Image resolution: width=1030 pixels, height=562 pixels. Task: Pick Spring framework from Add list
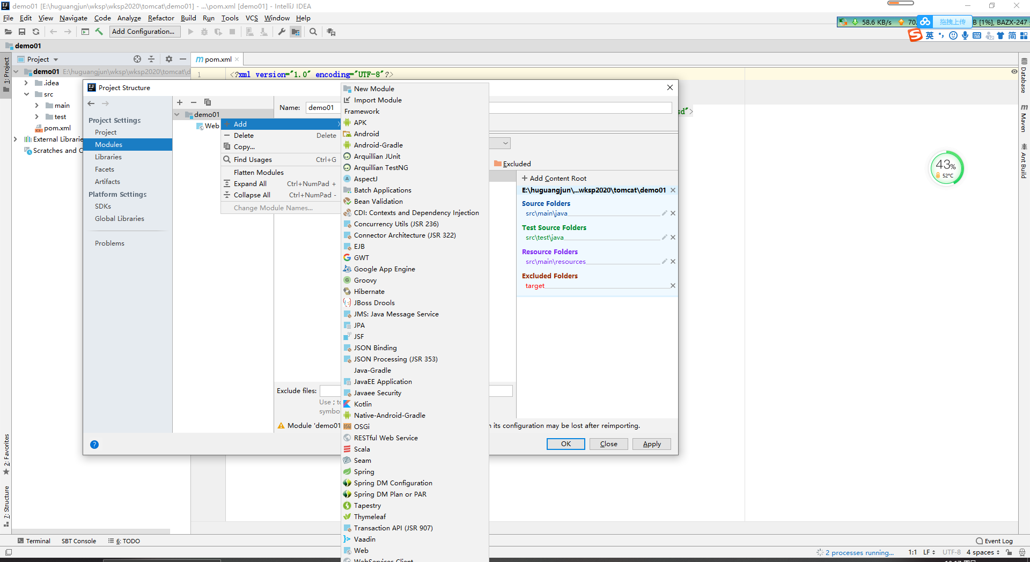[x=415, y=472]
